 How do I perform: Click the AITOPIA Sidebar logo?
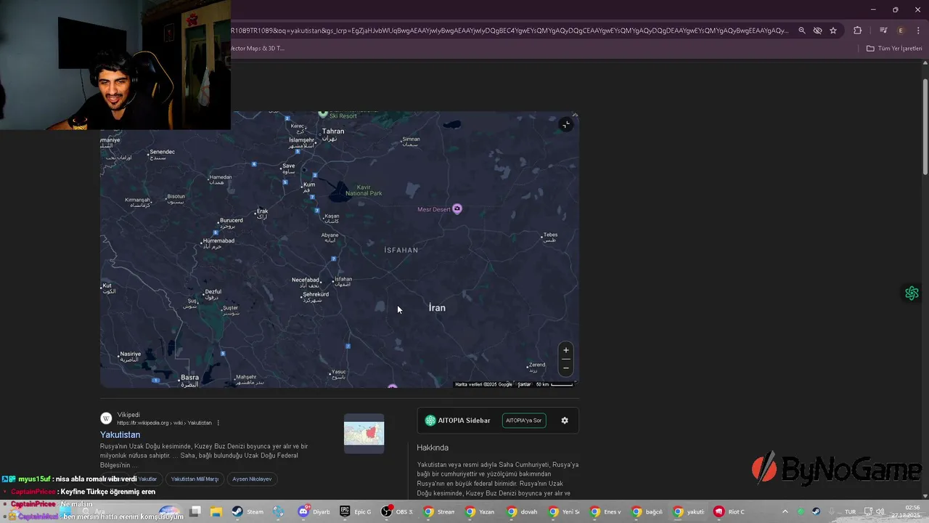(x=430, y=421)
